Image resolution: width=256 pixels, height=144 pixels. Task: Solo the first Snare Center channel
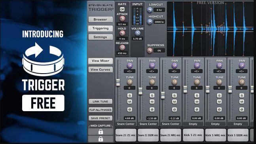130,95
